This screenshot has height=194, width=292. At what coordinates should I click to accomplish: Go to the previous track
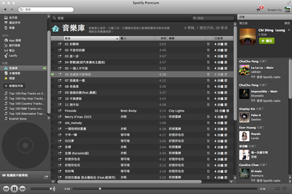6,188
